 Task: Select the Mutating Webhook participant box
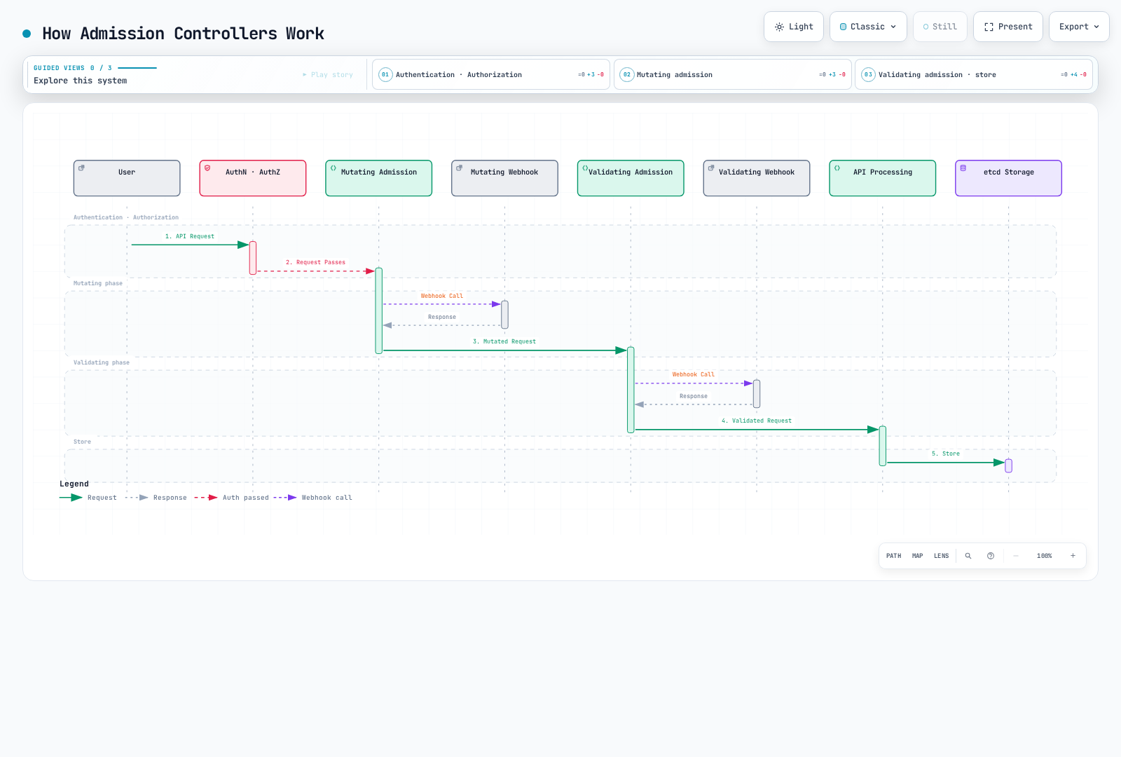point(504,178)
